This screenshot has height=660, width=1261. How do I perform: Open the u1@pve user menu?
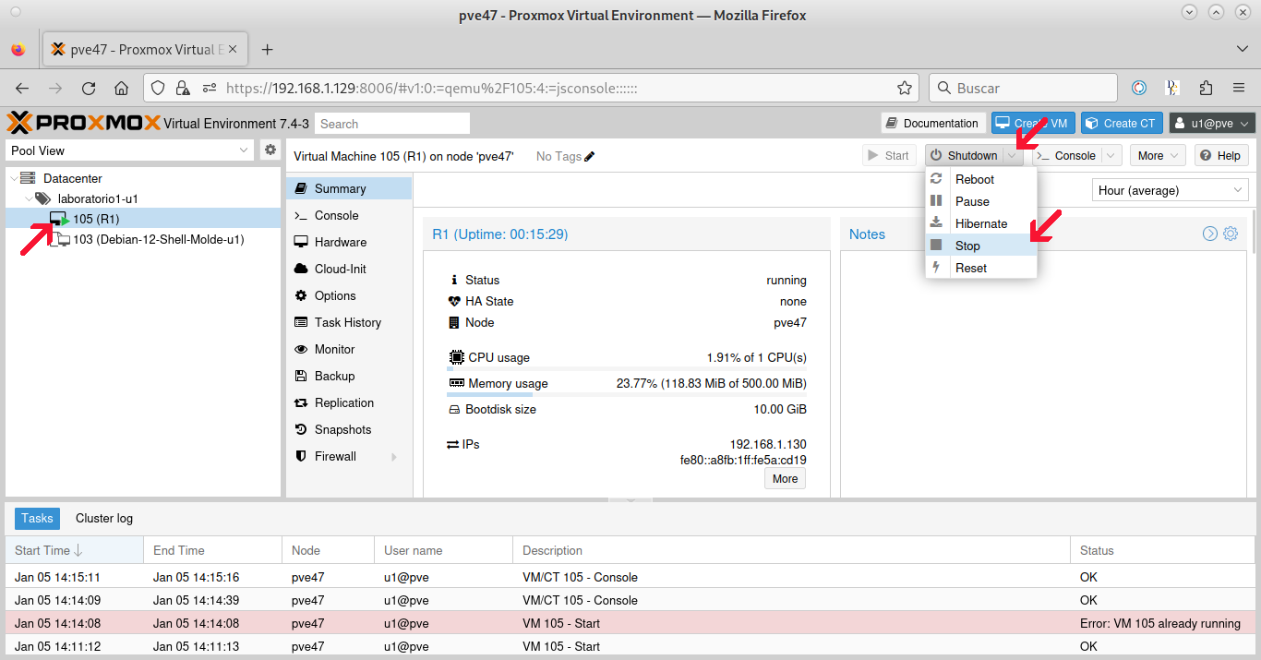1212,123
